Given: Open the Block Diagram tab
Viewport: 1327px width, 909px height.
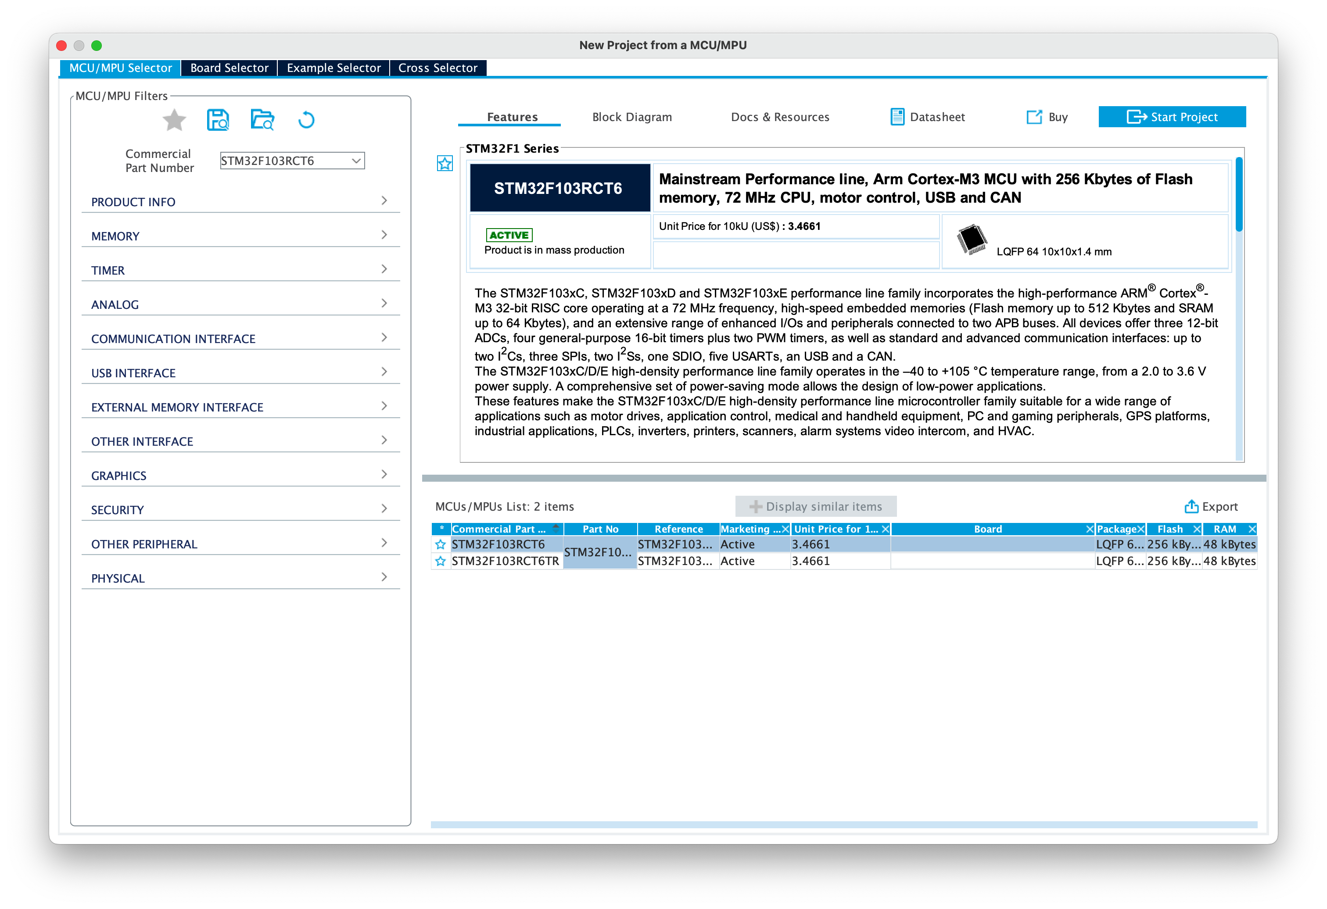Looking at the screenshot, I should [x=631, y=117].
